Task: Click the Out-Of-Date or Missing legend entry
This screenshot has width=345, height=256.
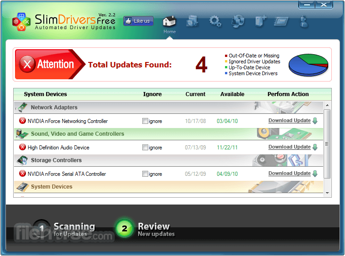Action: (252, 56)
